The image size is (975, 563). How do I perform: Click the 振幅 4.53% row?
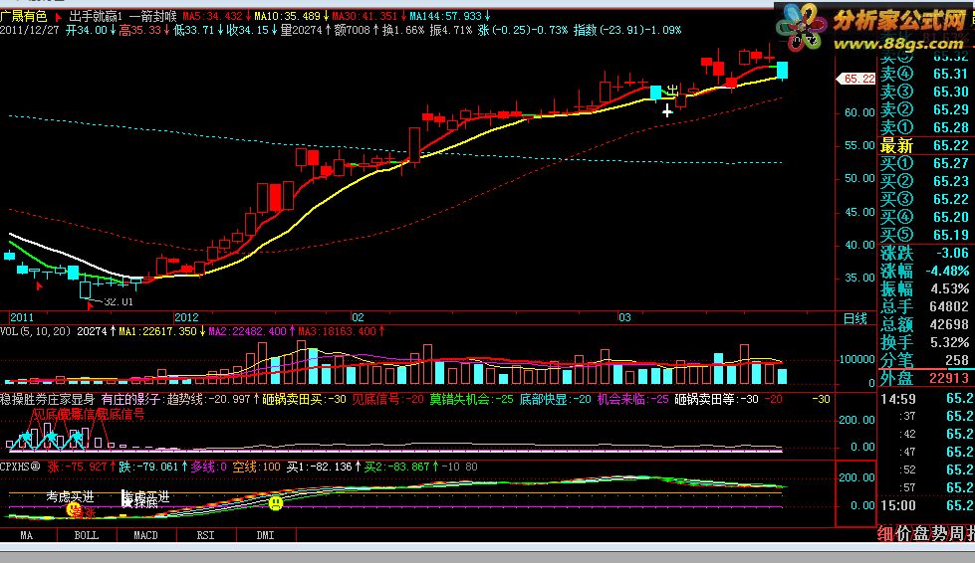pos(924,289)
